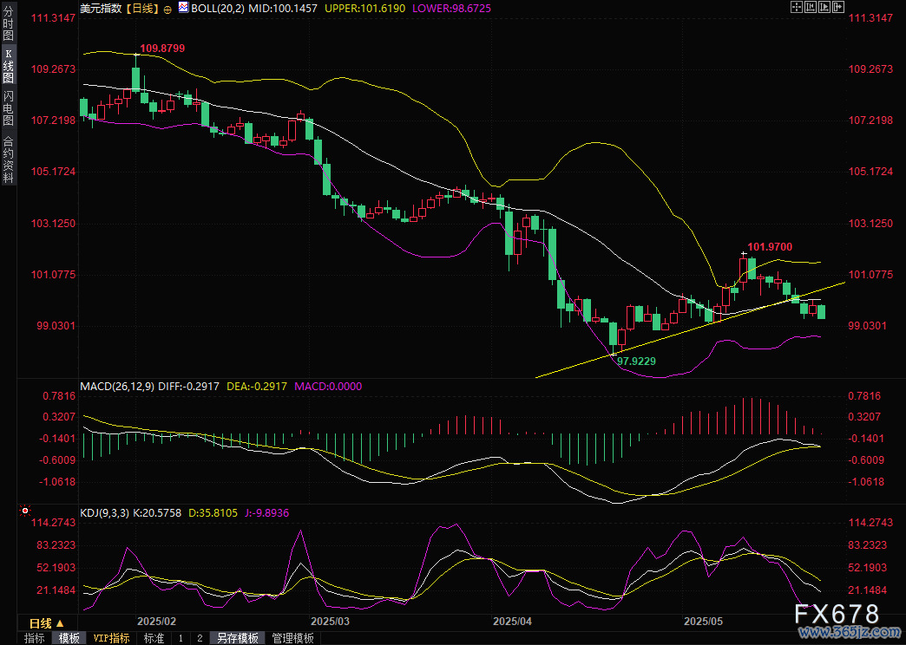Click the vertical axis scaling icon
The image size is (906, 645).
tap(810, 7)
